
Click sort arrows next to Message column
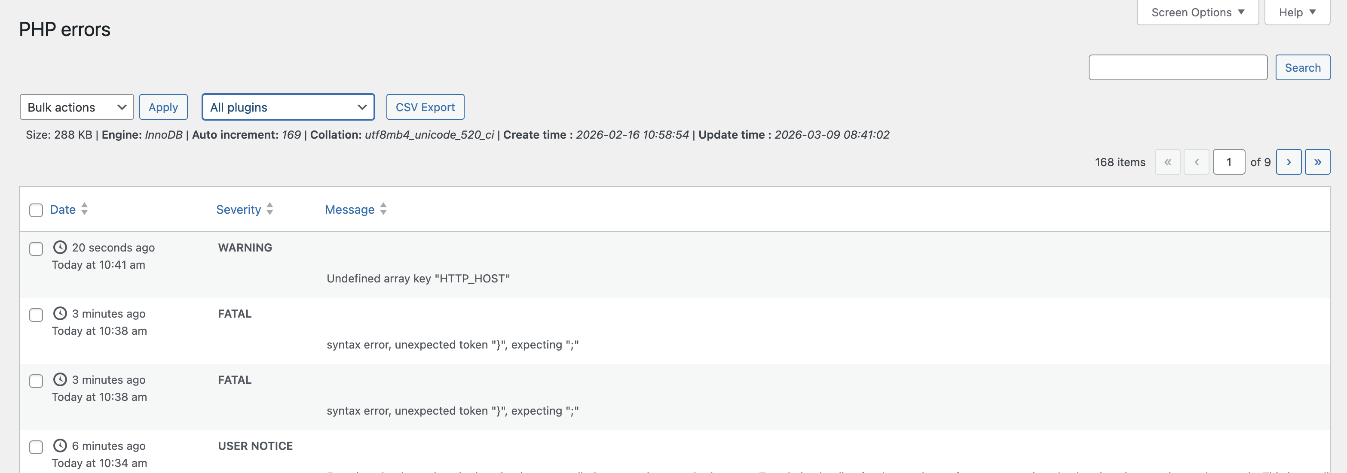(x=383, y=209)
